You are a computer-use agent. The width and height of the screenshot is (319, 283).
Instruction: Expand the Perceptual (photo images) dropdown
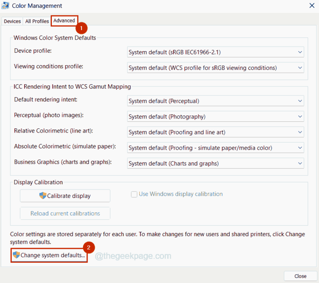(x=215, y=117)
